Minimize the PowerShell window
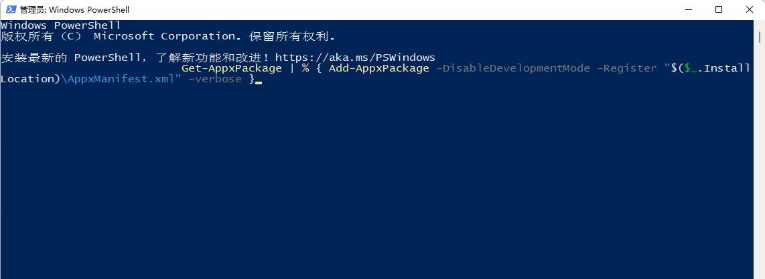The image size is (765, 279). tap(689, 10)
